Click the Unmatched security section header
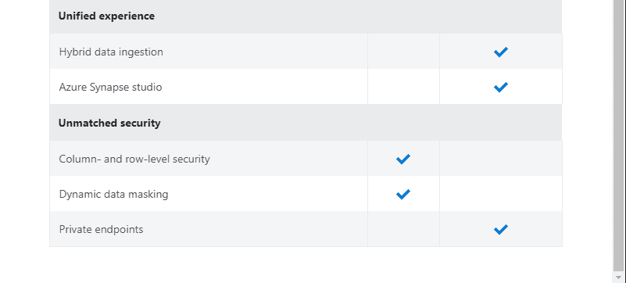This screenshot has height=283, width=626. [x=306, y=123]
